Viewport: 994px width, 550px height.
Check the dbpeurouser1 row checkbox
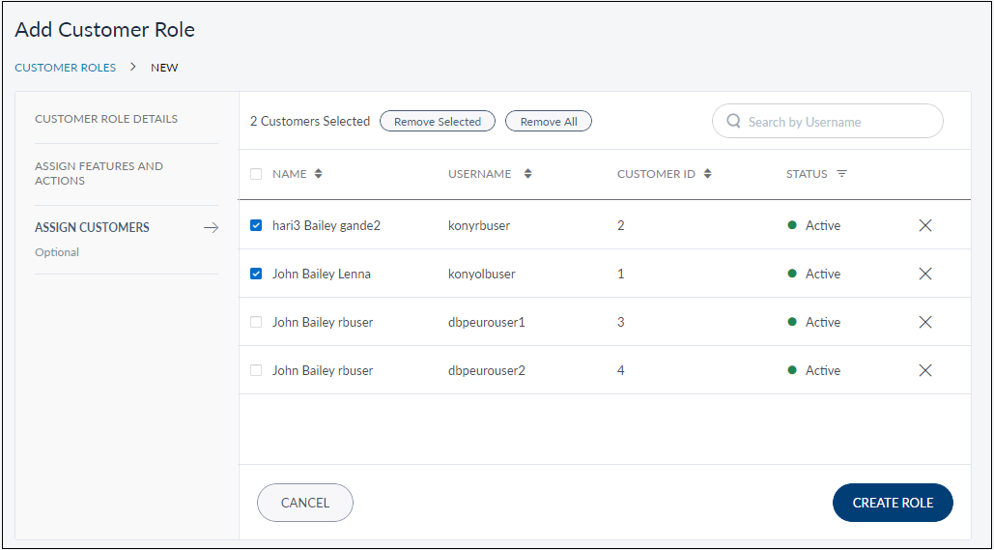(x=256, y=322)
